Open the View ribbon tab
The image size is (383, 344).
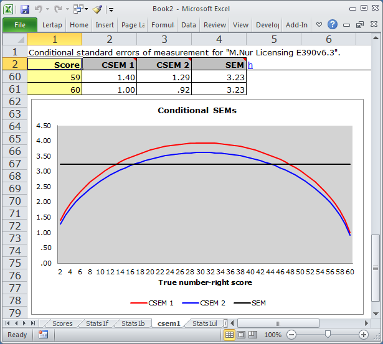[240, 25]
